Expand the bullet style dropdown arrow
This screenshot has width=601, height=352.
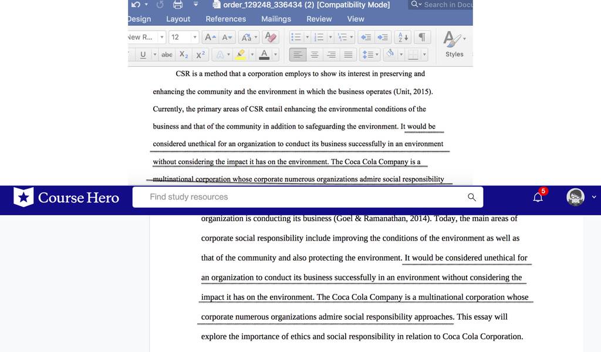pos(308,37)
